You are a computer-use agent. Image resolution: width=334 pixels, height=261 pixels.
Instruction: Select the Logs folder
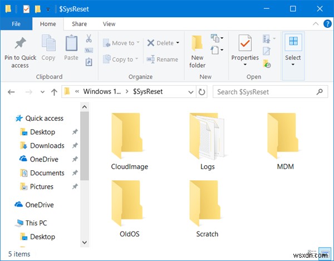click(x=207, y=141)
